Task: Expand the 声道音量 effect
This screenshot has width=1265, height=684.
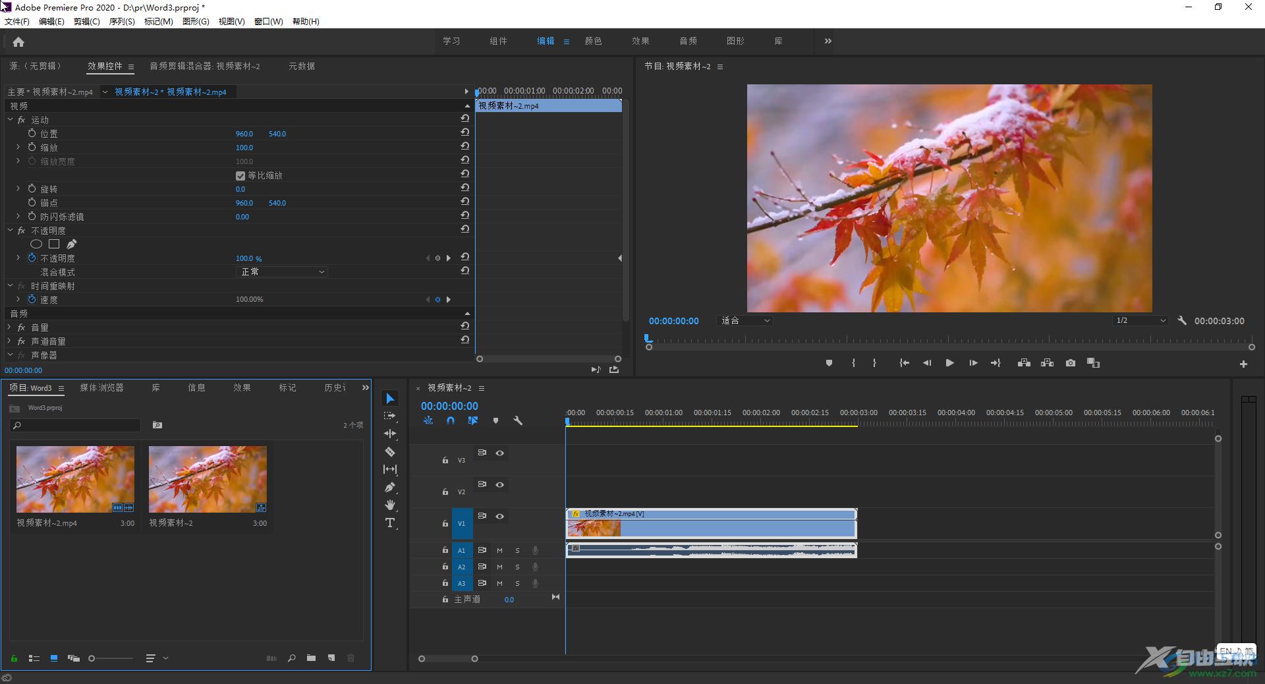Action: (9, 341)
